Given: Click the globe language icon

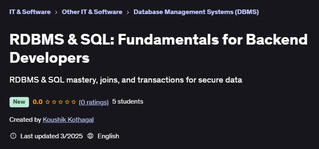Looking at the screenshot, I should (90, 136).
